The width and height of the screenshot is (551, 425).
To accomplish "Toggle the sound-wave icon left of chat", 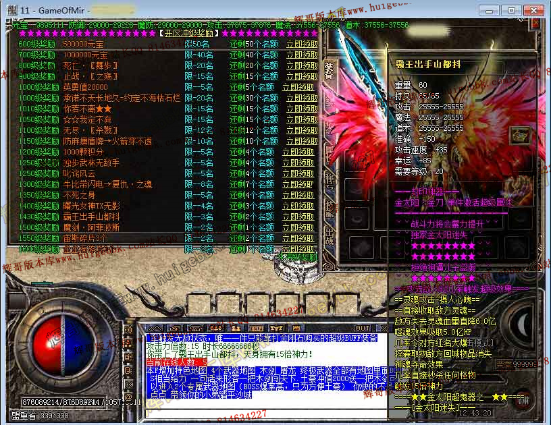I will point(128,330).
